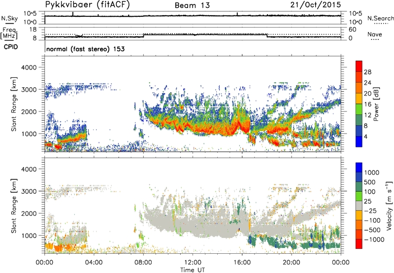Click the power panel 'Slant Range [km]' label
Viewport: 394px width, 273px height.
coord(14,104)
